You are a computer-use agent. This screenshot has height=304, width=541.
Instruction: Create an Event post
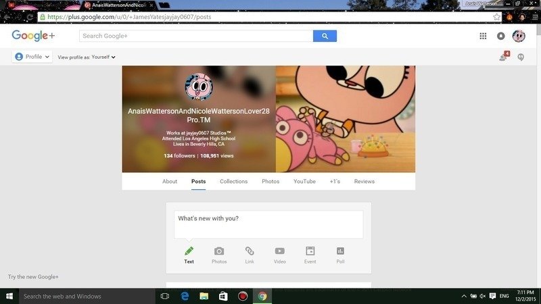point(310,255)
